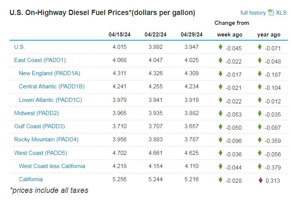Click the XLS spreadsheet icon
The image size is (291, 200).
[x=271, y=13]
